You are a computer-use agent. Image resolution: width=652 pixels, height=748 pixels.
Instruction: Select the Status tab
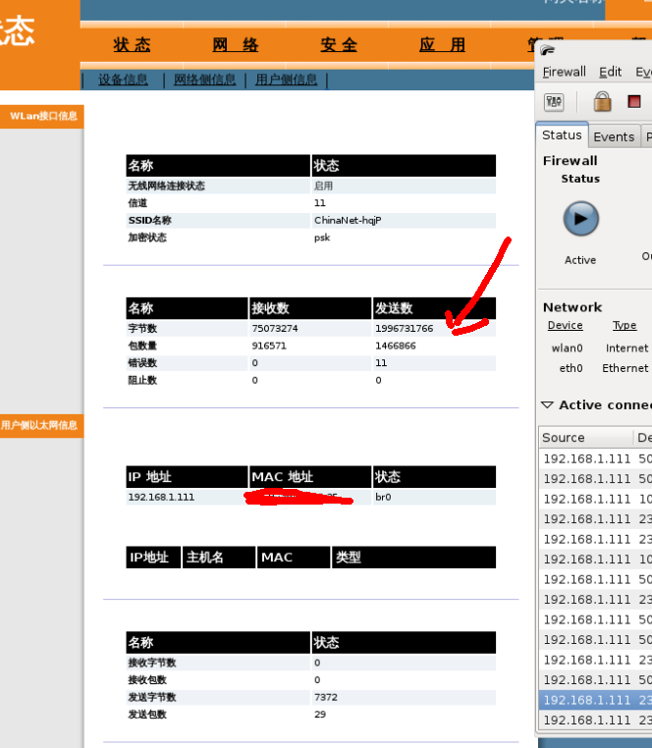[x=562, y=135]
